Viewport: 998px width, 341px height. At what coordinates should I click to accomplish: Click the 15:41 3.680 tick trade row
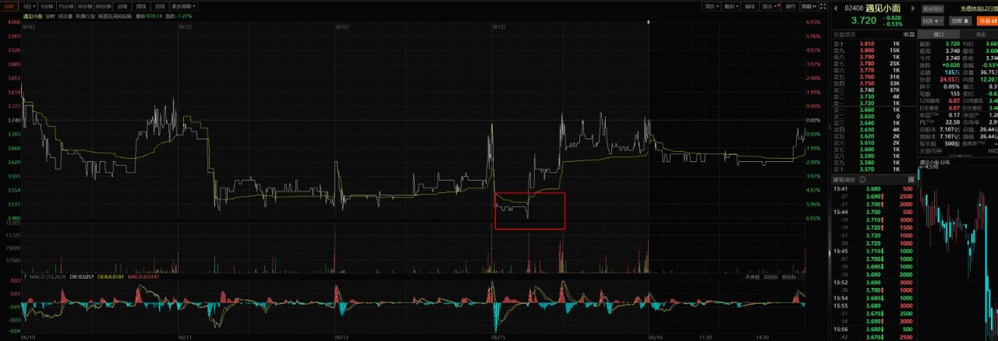875,189
